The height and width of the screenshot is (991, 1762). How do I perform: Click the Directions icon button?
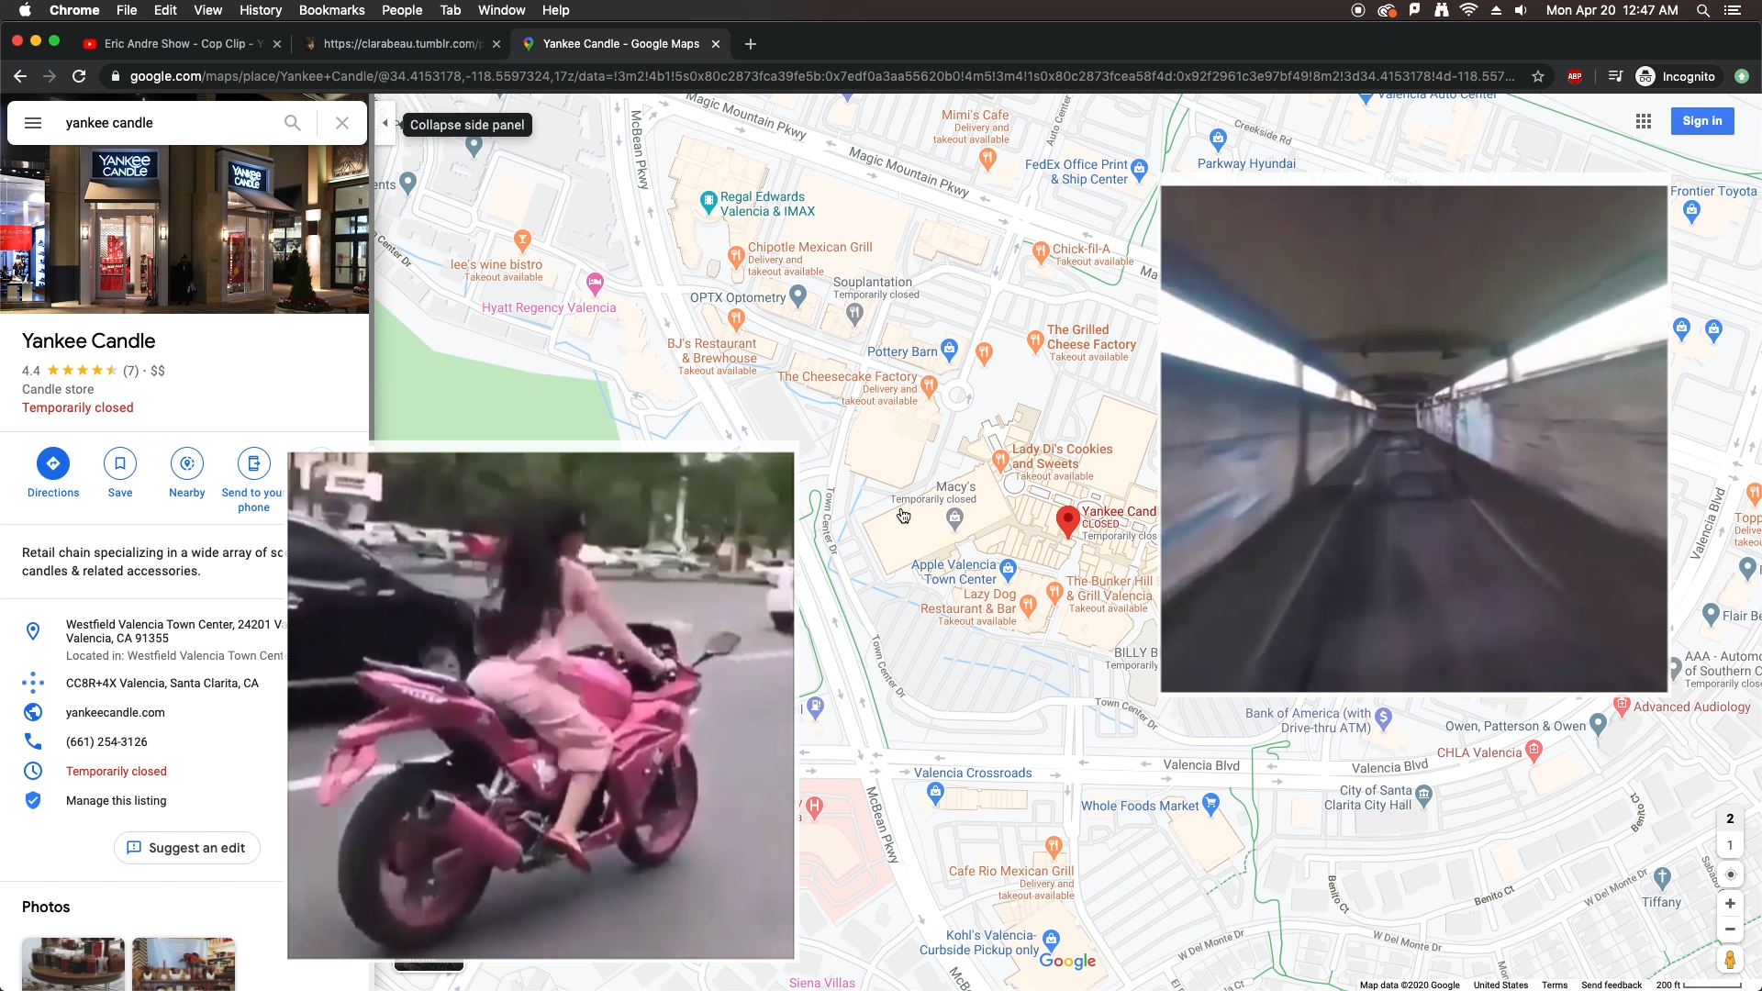coord(53,463)
